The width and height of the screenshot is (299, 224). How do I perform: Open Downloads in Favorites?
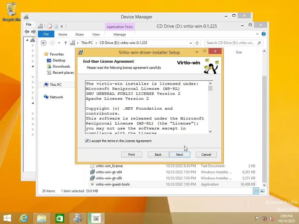point(61,66)
